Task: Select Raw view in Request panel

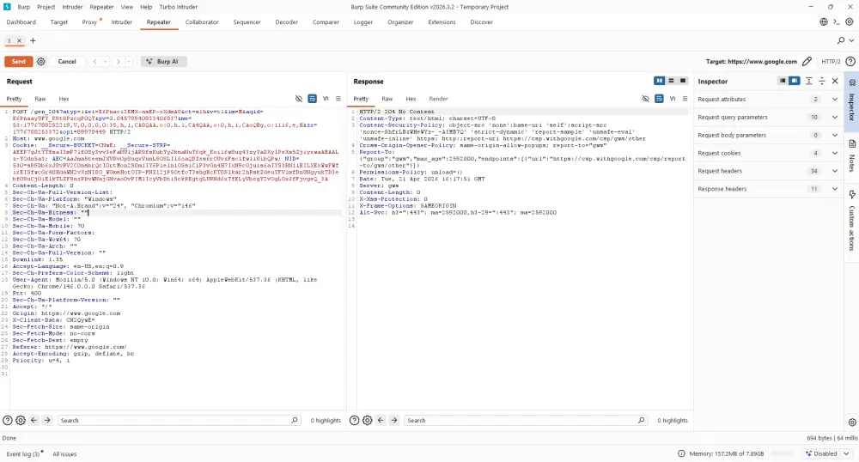Action: 40,99
